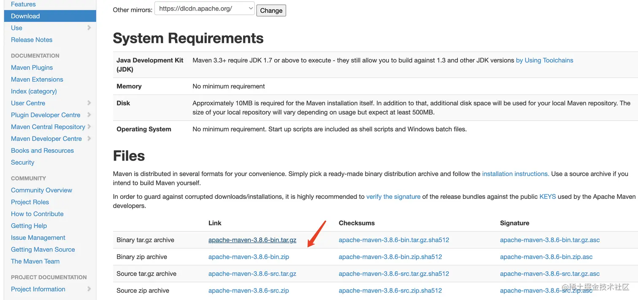Download apache-maven-3.8.6-bin.tar.gz
Viewport: 638px width, 300px height.
click(x=252, y=240)
